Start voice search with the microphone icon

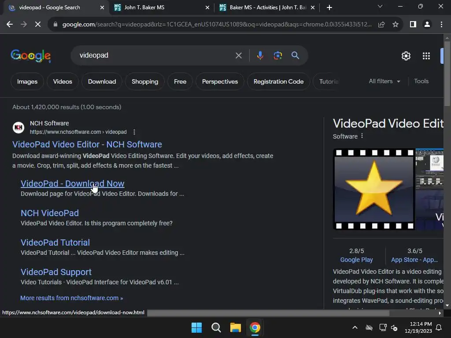[260, 55]
